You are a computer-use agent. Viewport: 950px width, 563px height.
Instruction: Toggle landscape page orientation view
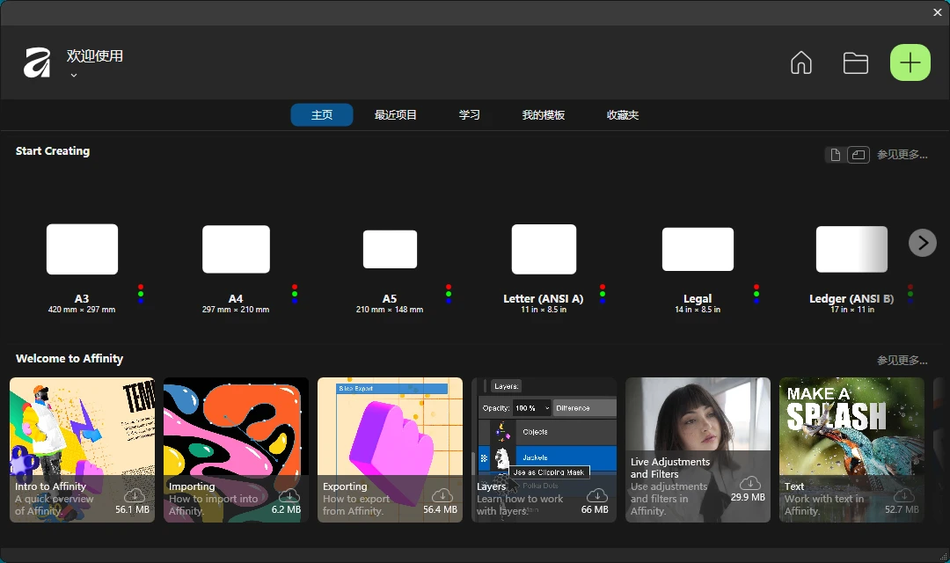859,154
